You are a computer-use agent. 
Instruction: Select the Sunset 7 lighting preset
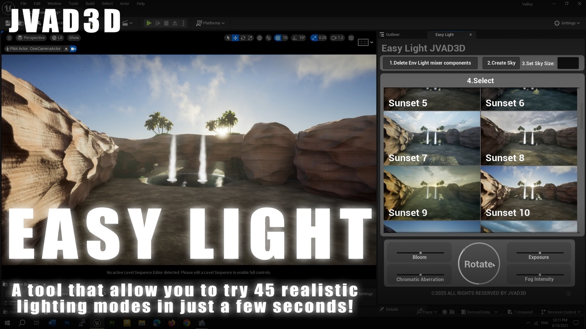[432, 138]
